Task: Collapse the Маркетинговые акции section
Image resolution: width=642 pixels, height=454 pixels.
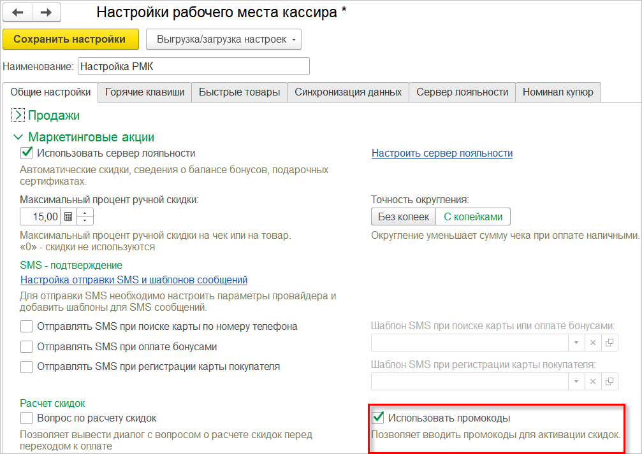Action: pos(18,137)
